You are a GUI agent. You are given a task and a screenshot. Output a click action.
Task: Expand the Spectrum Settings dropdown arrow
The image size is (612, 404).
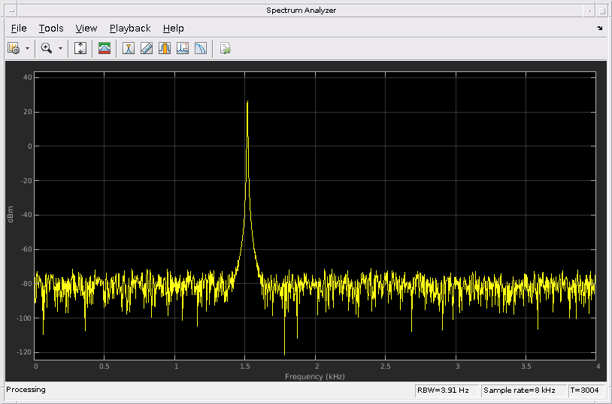point(27,48)
